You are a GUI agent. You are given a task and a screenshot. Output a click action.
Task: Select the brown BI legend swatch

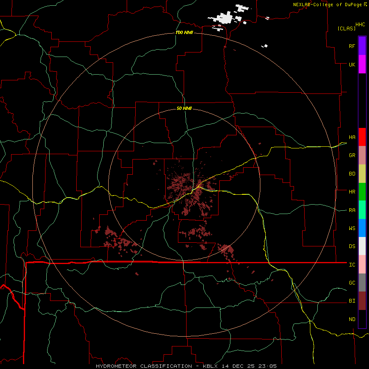[362, 301]
